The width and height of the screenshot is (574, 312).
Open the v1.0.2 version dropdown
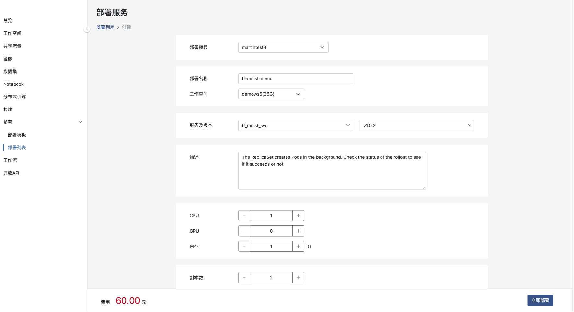417,125
